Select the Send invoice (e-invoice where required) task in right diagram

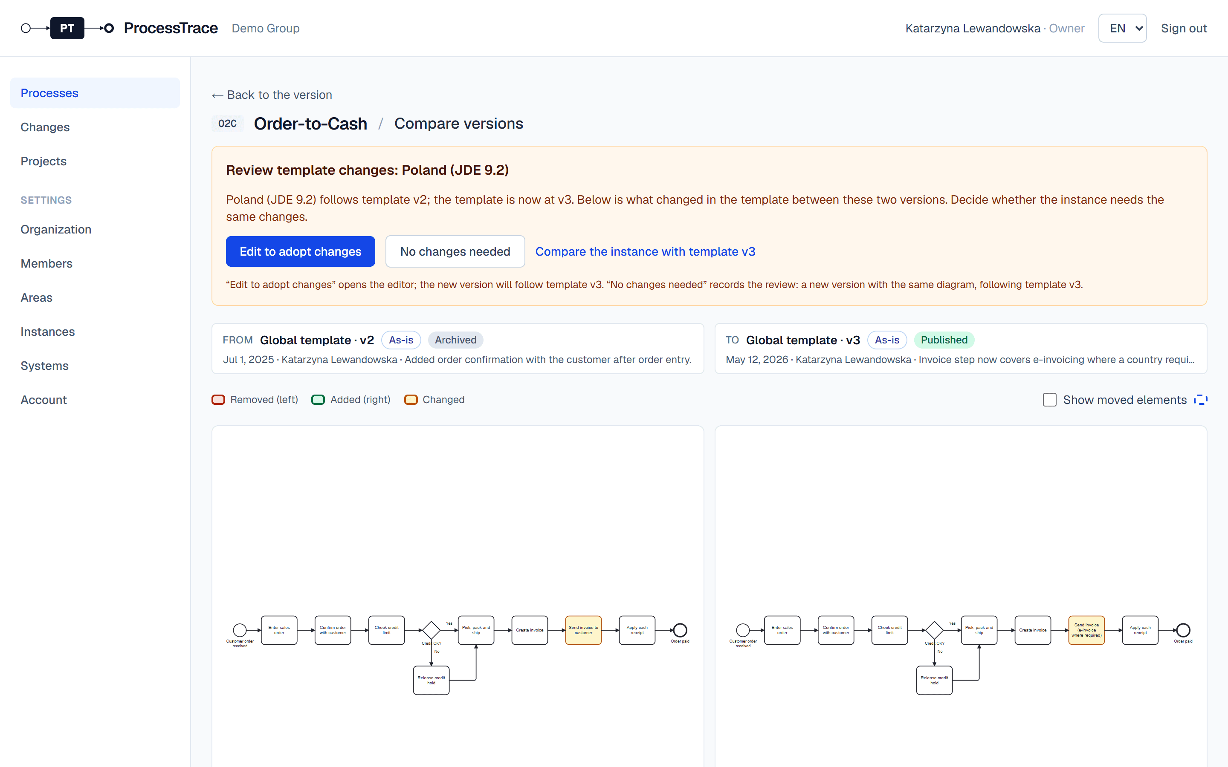tap(1086, 630)
